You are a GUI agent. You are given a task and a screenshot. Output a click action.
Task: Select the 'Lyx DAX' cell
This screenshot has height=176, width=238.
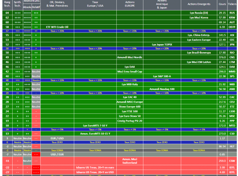tap(130, 67)
